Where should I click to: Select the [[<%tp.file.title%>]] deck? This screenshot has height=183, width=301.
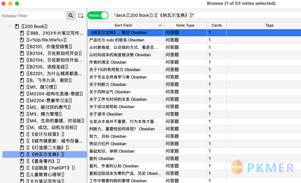point(47,40)
